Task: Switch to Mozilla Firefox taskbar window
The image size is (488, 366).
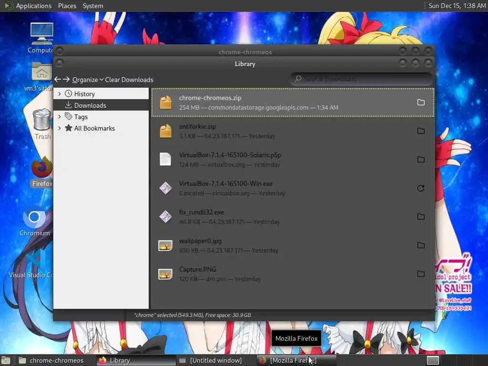Action: (x=296, y=360)
